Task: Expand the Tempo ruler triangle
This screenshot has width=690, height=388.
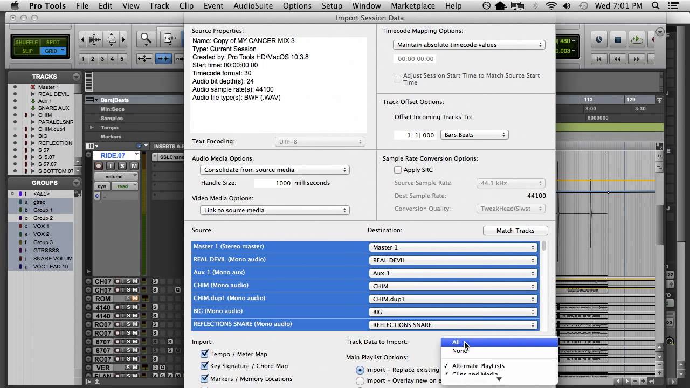Action: (x=92, y=128)
